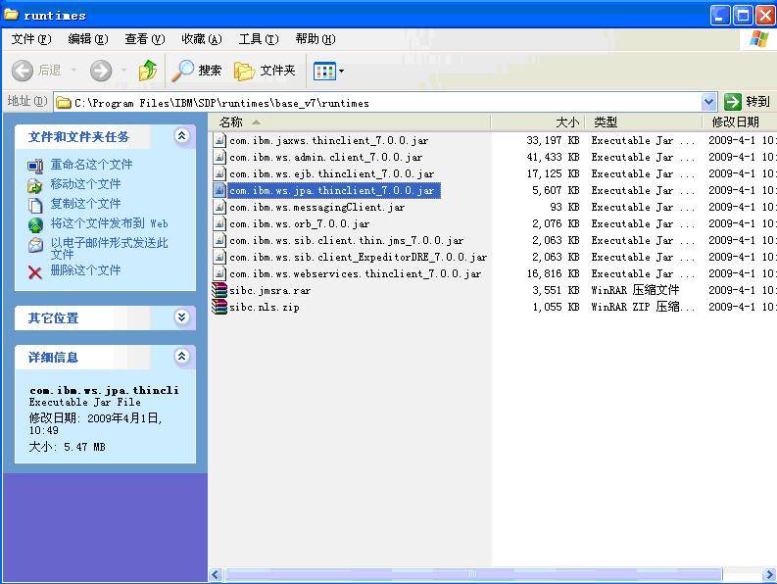This screenshot has width=777, height=584.
Task: Open the Views icon in toolbar
Action: point(324,72)
